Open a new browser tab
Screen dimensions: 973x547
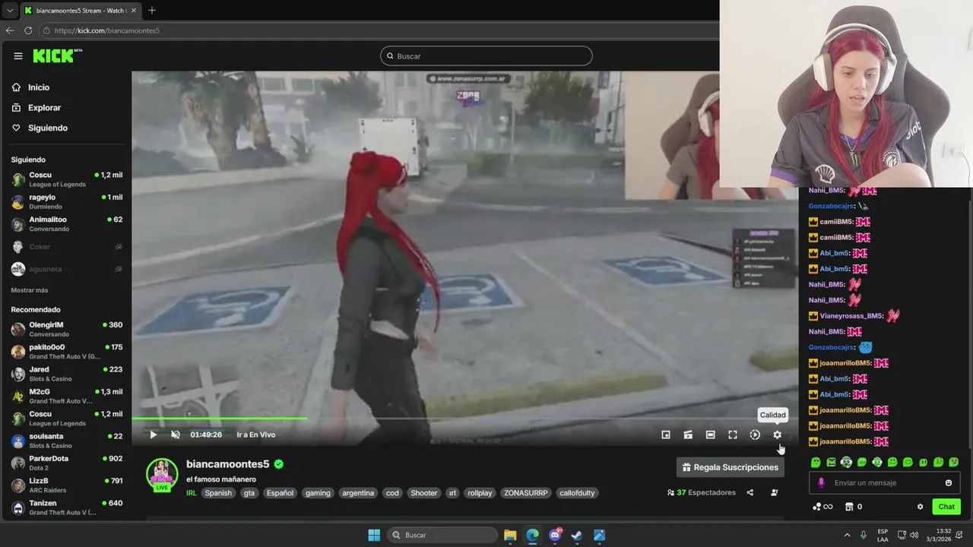point(151,11)
